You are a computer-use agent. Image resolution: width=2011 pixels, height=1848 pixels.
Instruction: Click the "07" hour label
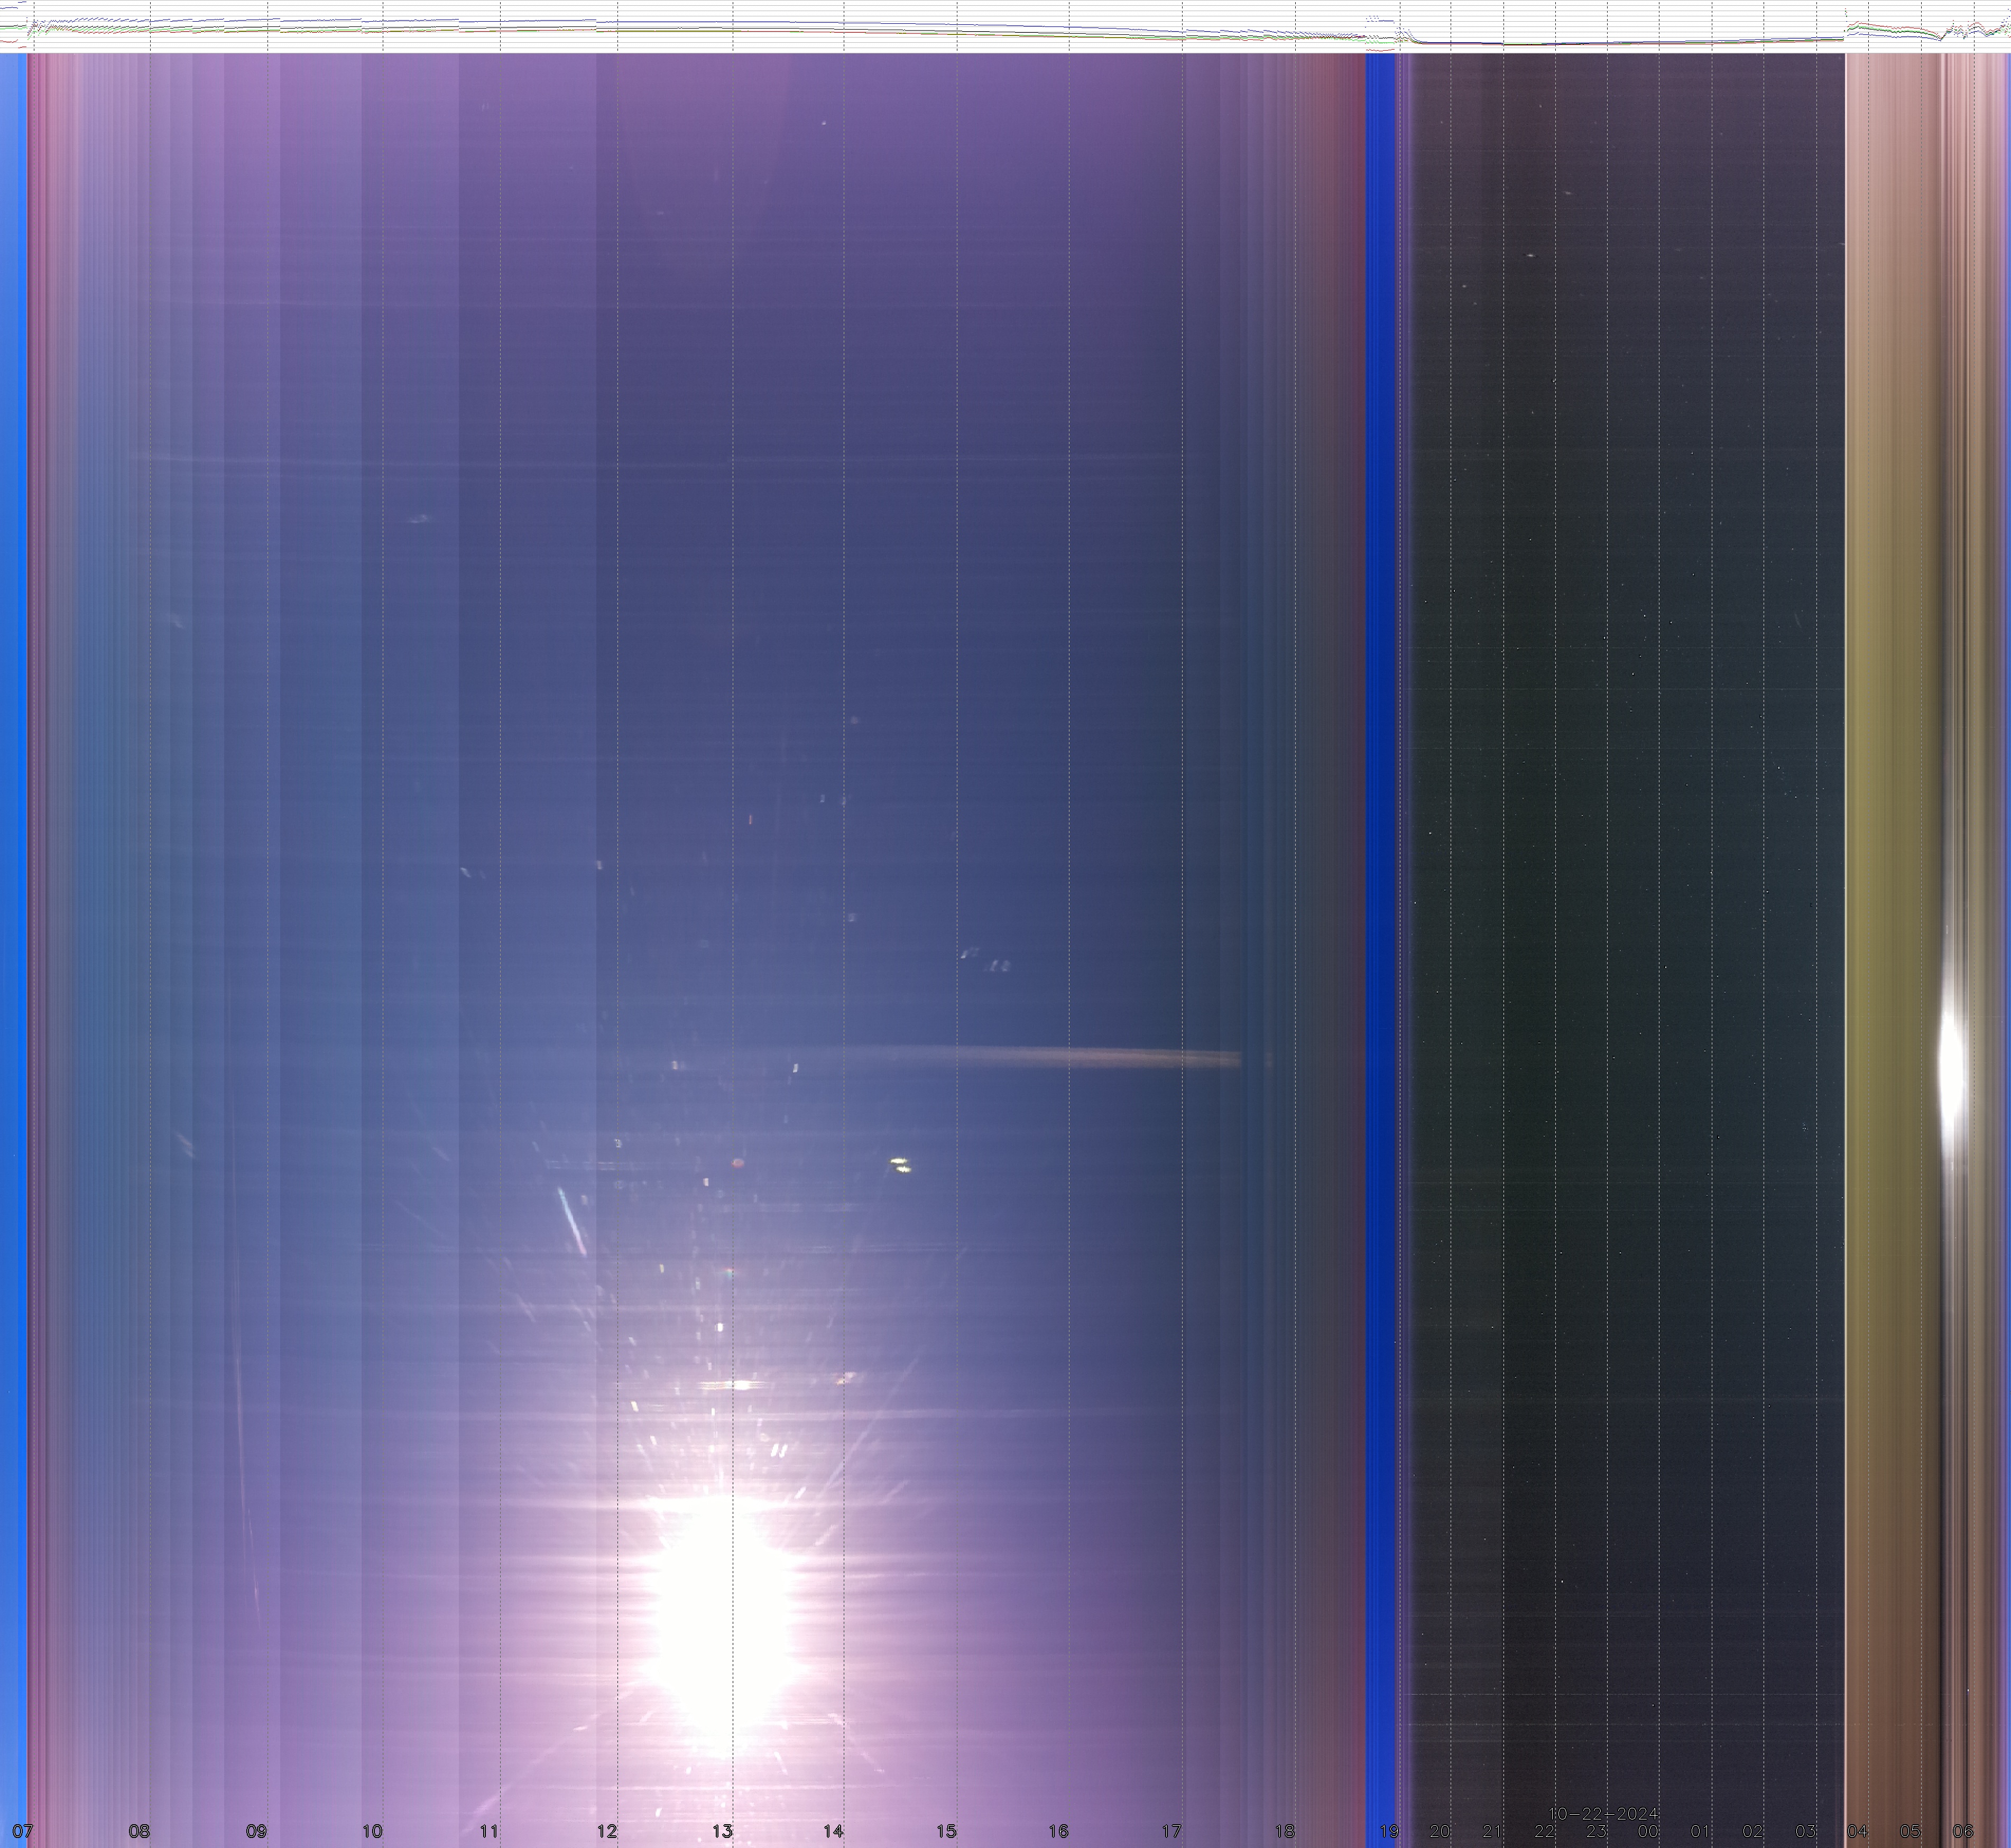22,1832
